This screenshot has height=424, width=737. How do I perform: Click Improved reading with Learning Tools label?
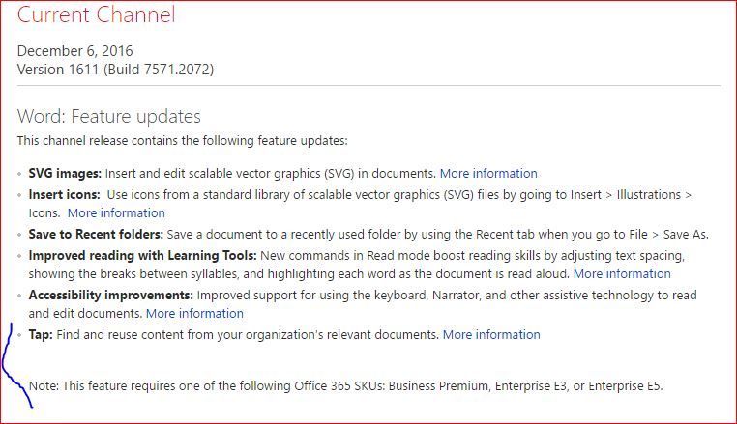pos(142,255)
